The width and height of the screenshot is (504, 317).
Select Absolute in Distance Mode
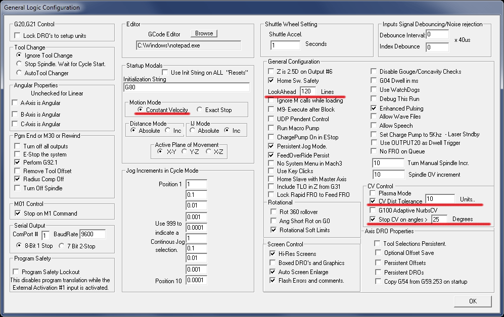pyautogui.click(x=133, y=130)
